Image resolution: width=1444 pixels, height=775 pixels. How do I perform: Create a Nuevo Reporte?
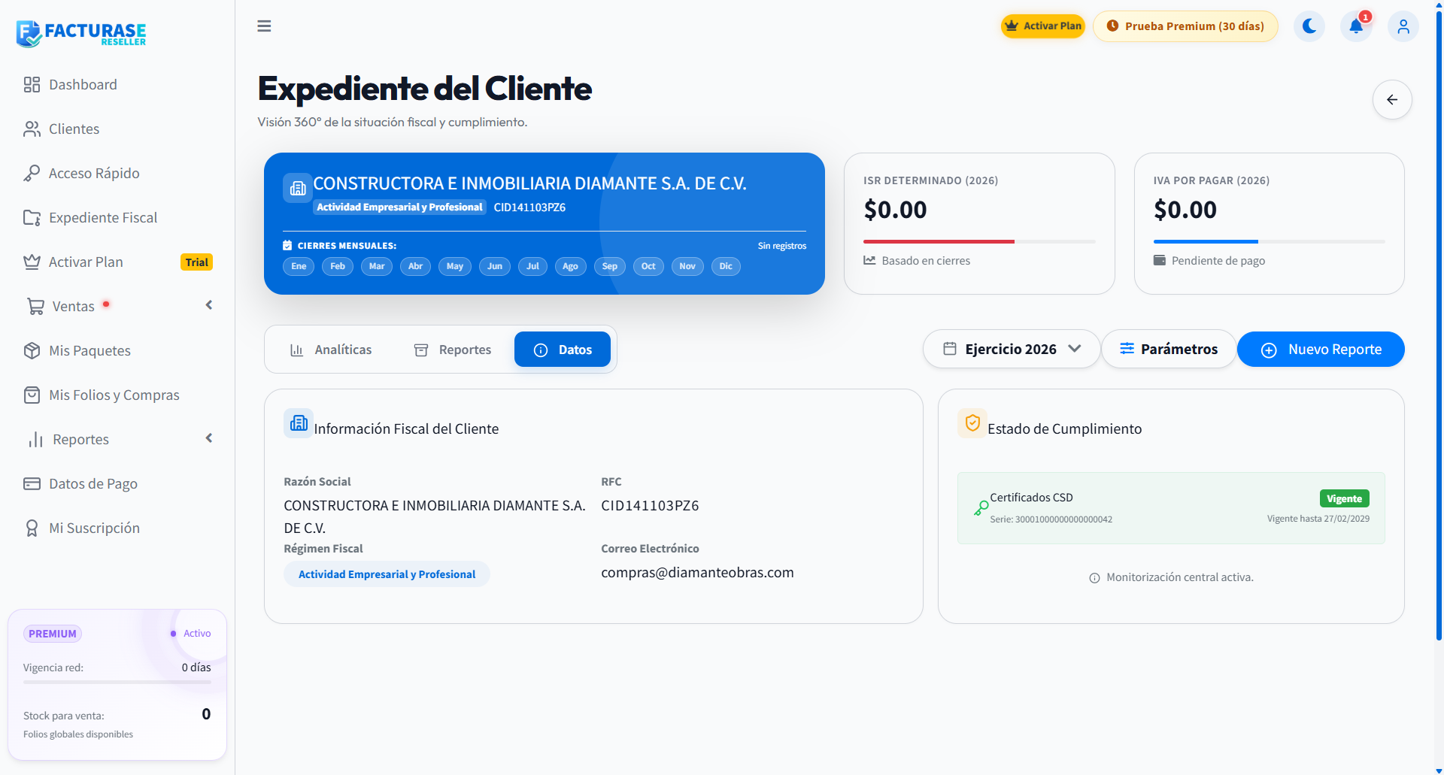pyautogui.click(x=1321, y=350)
